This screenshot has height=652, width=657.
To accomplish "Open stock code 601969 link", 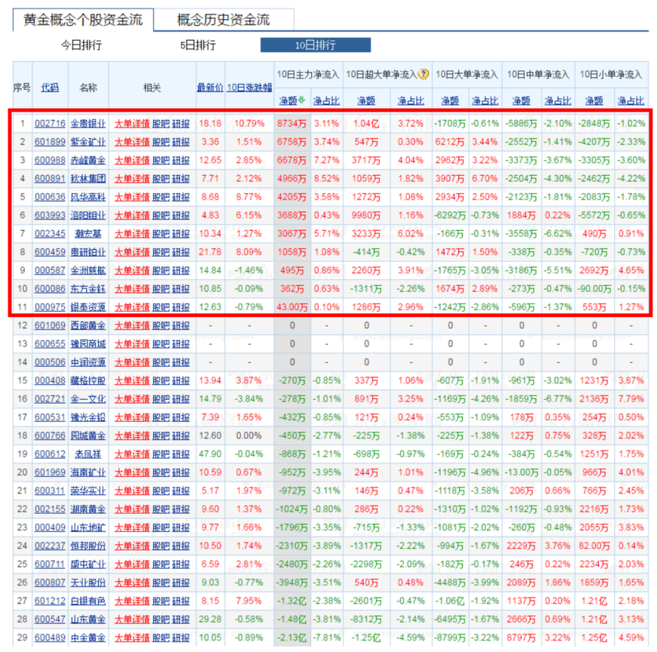I will (50, 472).
